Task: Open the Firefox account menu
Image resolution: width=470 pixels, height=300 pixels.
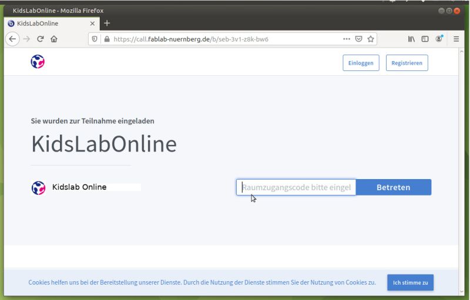Action: (x=439, y=39)
